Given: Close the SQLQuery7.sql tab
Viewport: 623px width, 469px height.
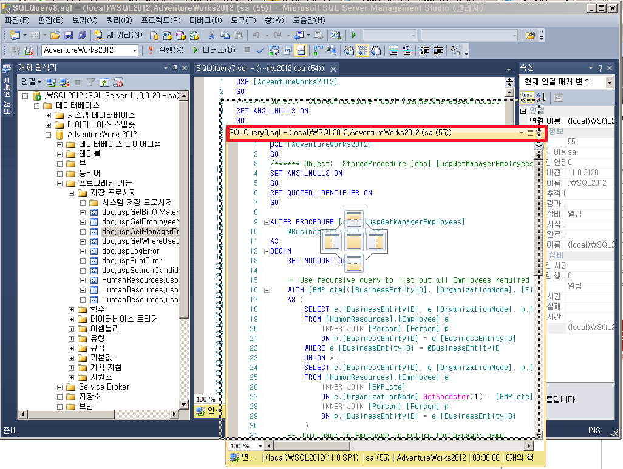Looking at the screenshot, I should [x=333, y=69].
